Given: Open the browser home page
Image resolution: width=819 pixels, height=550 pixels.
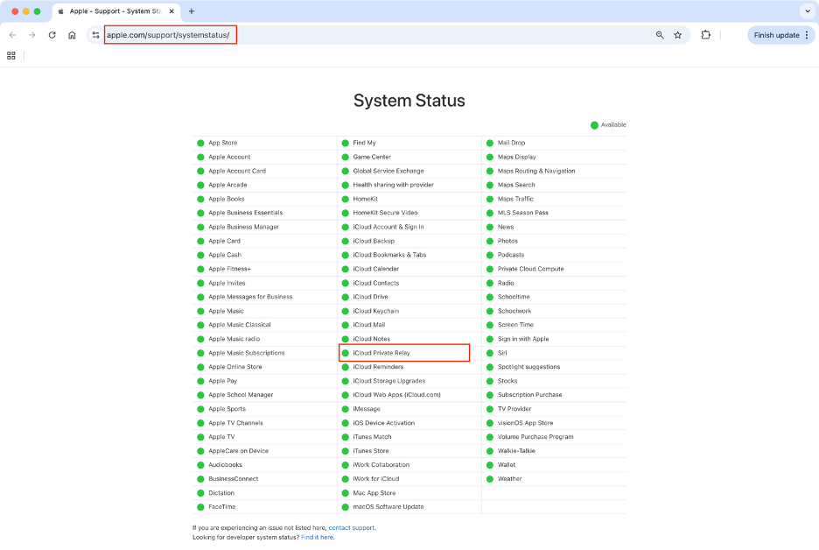Looking at the screenshot, I should click(73, 35).
